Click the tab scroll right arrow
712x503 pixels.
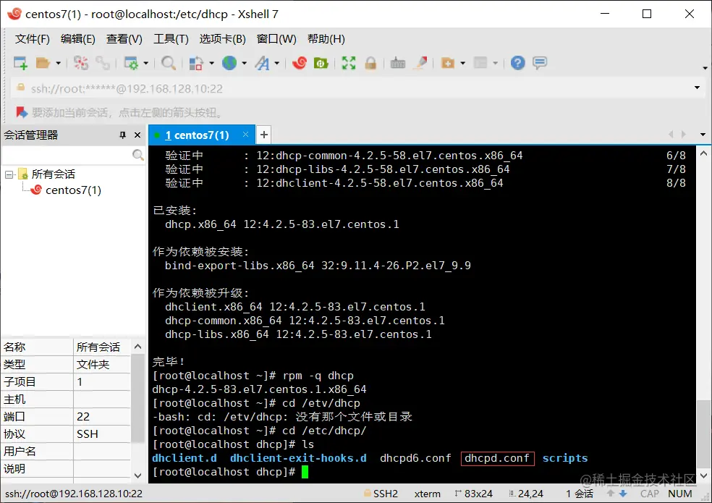(x=683, y=135)
